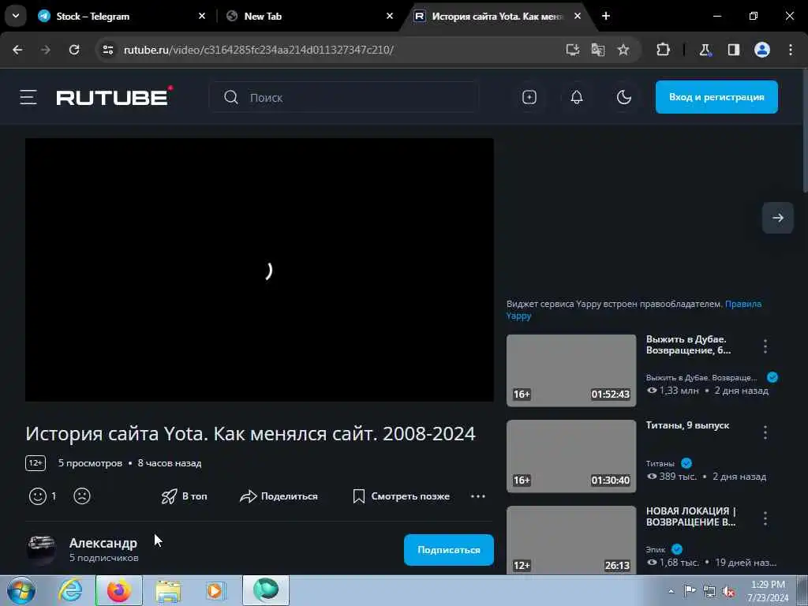
Task: Show hidden tray icons arrow
Action: tap(671, 591)
